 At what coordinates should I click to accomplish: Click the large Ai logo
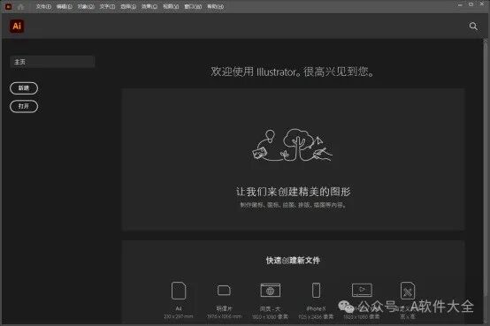pyautogui.click(x=17, y=27)
